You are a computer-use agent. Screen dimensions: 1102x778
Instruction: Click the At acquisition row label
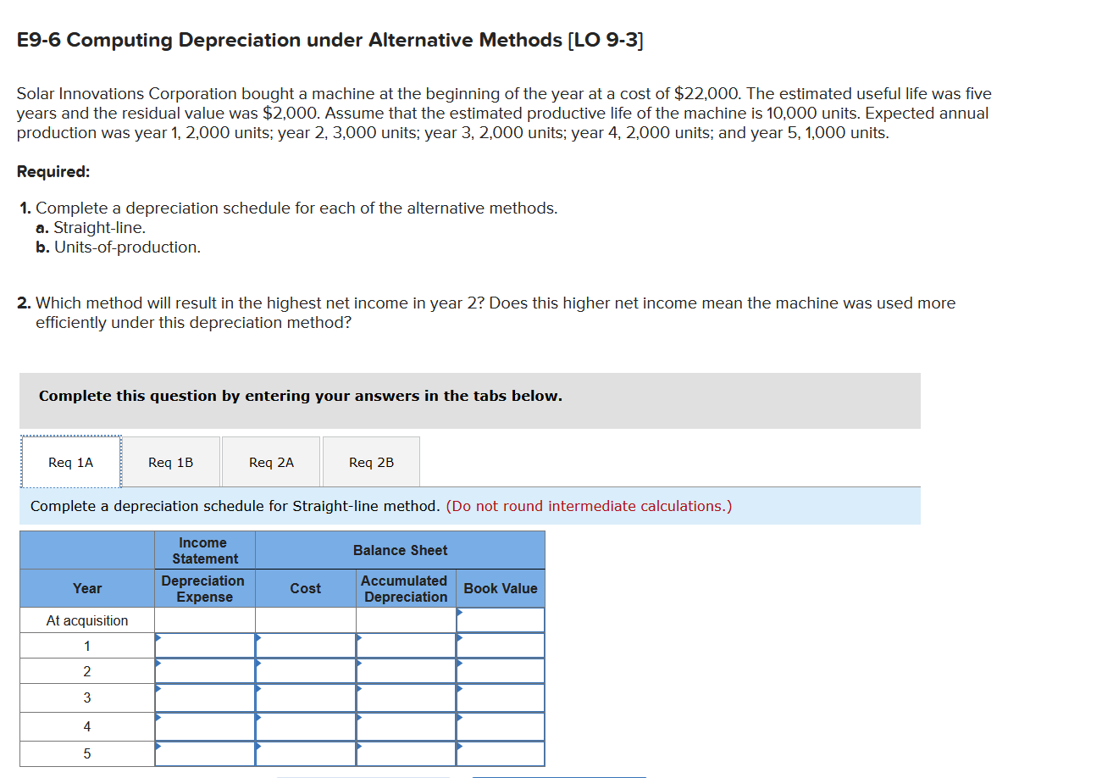tap(86, 620)
